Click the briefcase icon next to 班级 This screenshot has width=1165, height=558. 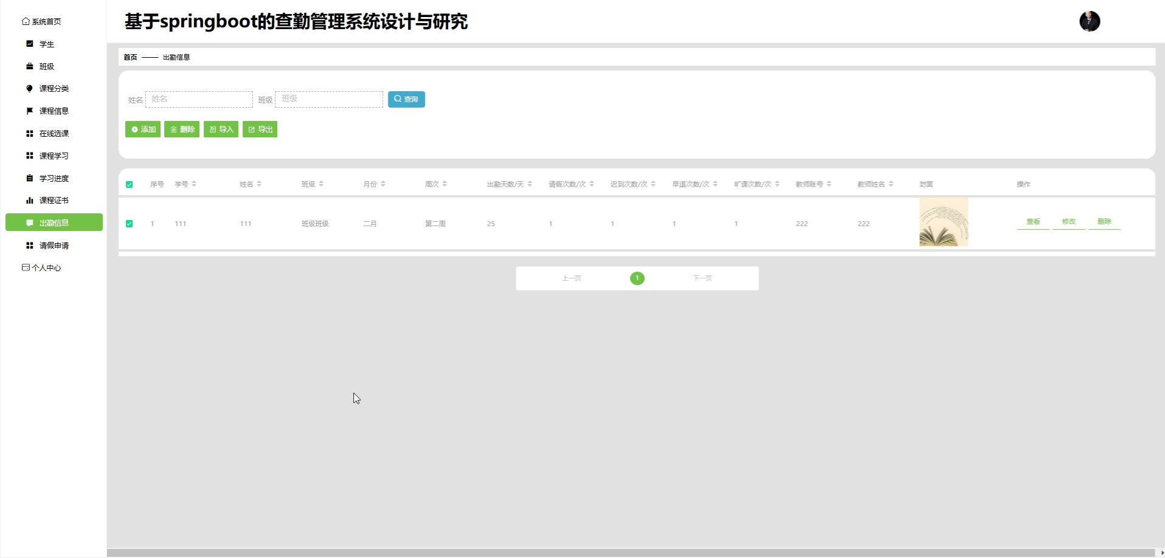[29, 66]
